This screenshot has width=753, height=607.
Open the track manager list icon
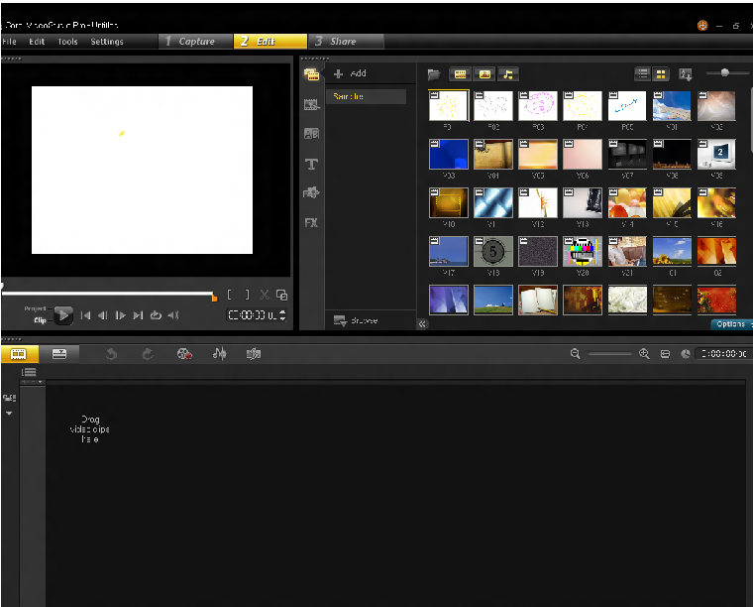[x=29, y=372]
